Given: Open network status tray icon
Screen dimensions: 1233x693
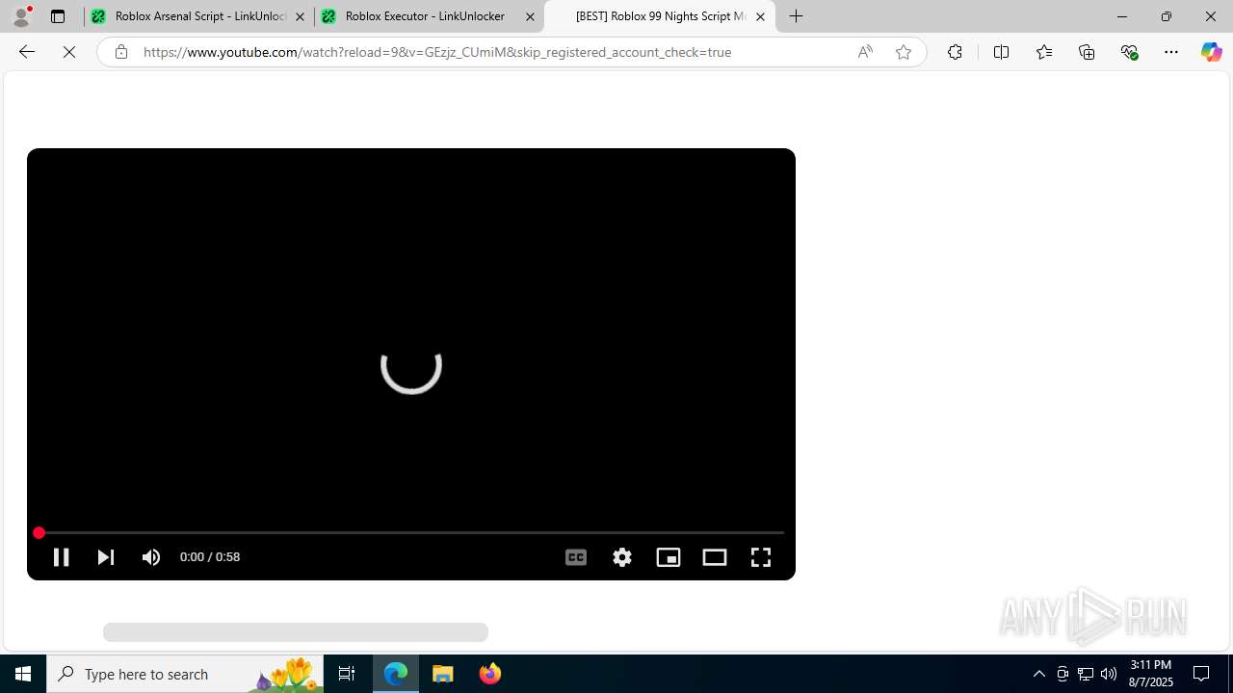Looking at the screenshot, I should coord(1086,674).
